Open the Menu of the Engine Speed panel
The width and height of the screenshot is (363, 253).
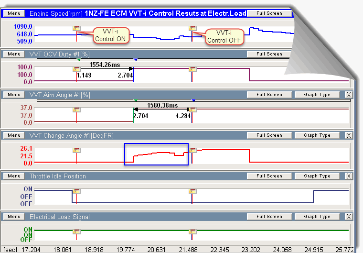14,13
